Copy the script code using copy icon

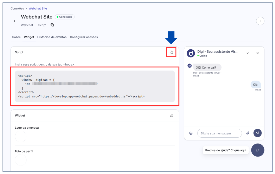click(171, 52)
